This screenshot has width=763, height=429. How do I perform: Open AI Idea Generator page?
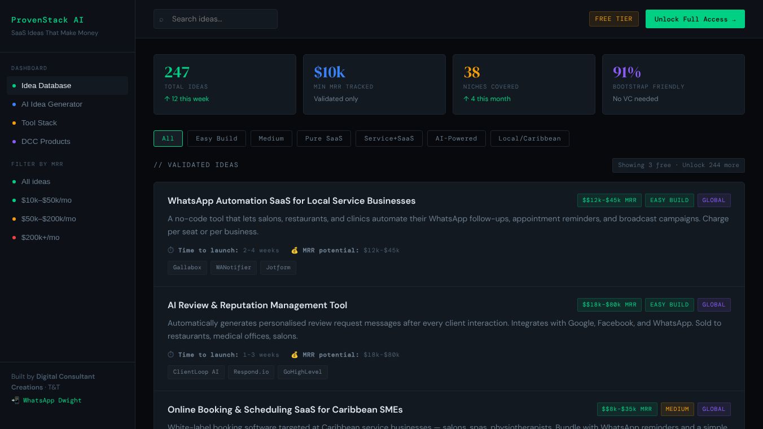tap(68, 104)
